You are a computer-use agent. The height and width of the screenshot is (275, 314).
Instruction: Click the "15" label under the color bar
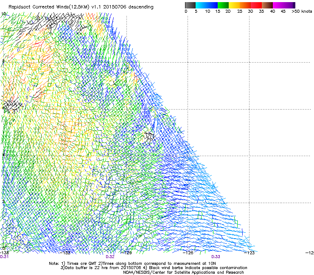click(218, 11)
